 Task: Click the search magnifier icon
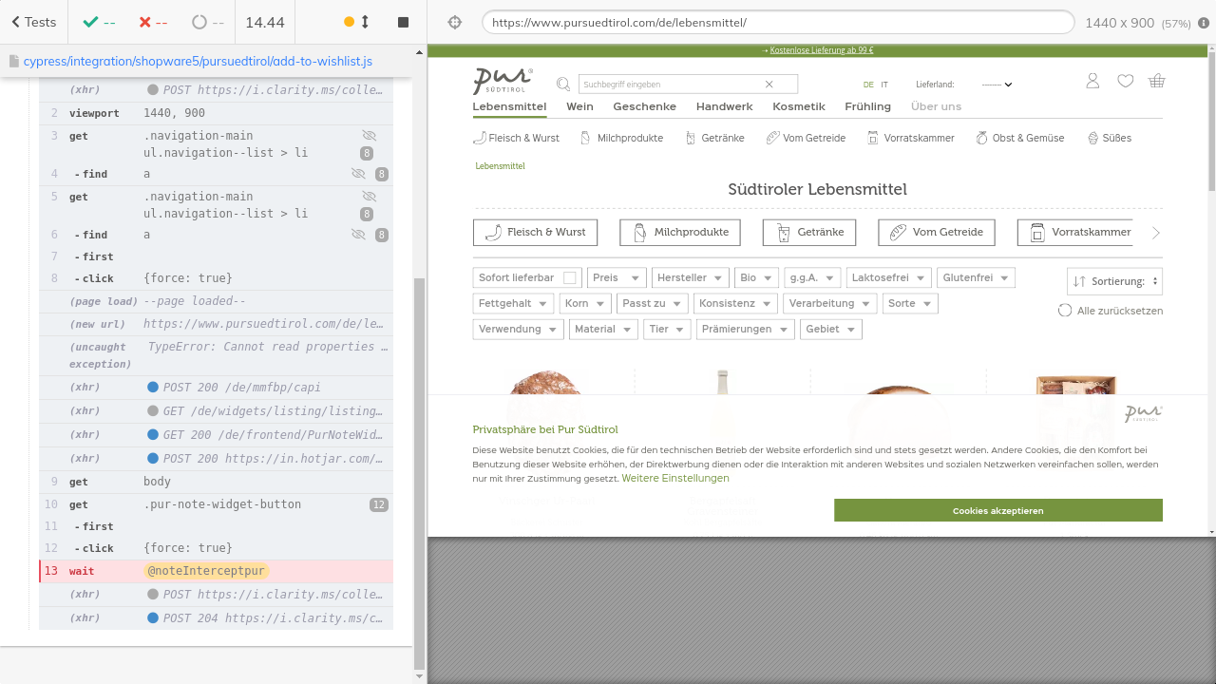(x=563, y=85)
